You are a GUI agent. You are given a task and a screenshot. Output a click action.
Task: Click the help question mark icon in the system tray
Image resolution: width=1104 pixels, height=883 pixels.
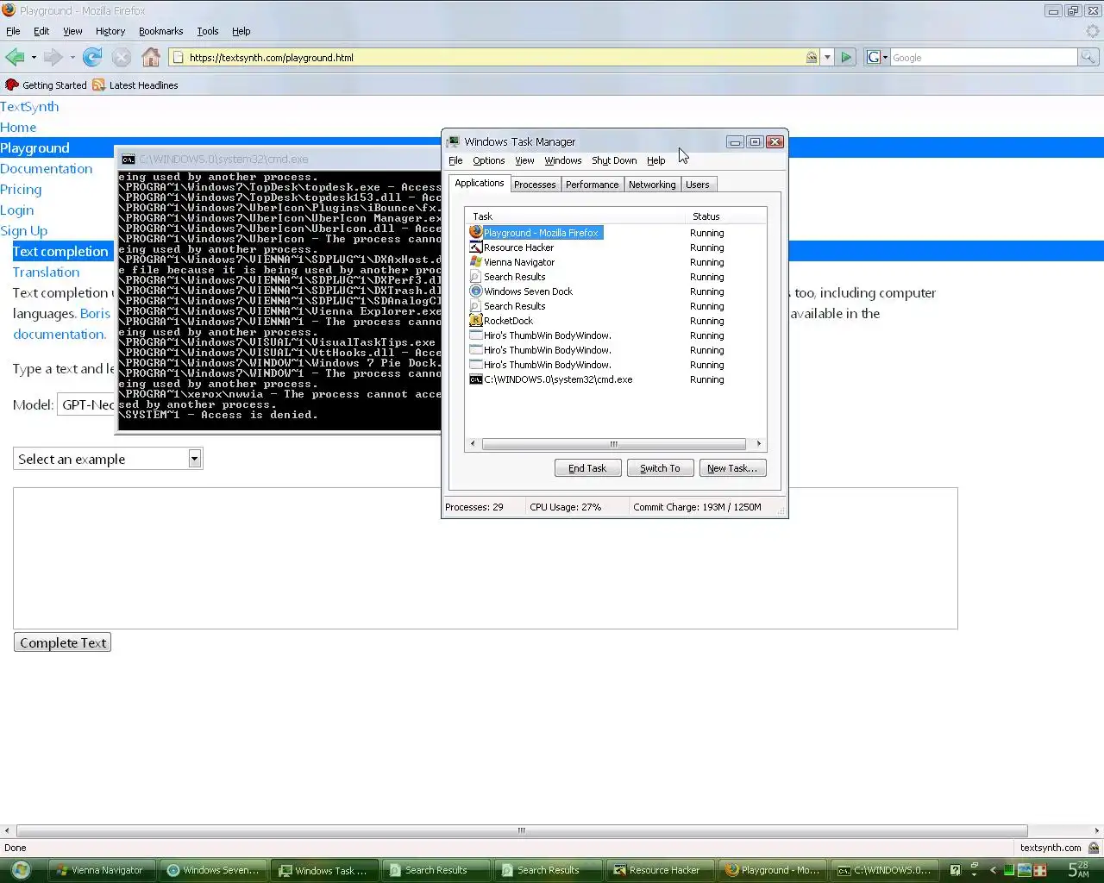click(x=955, y=870)
